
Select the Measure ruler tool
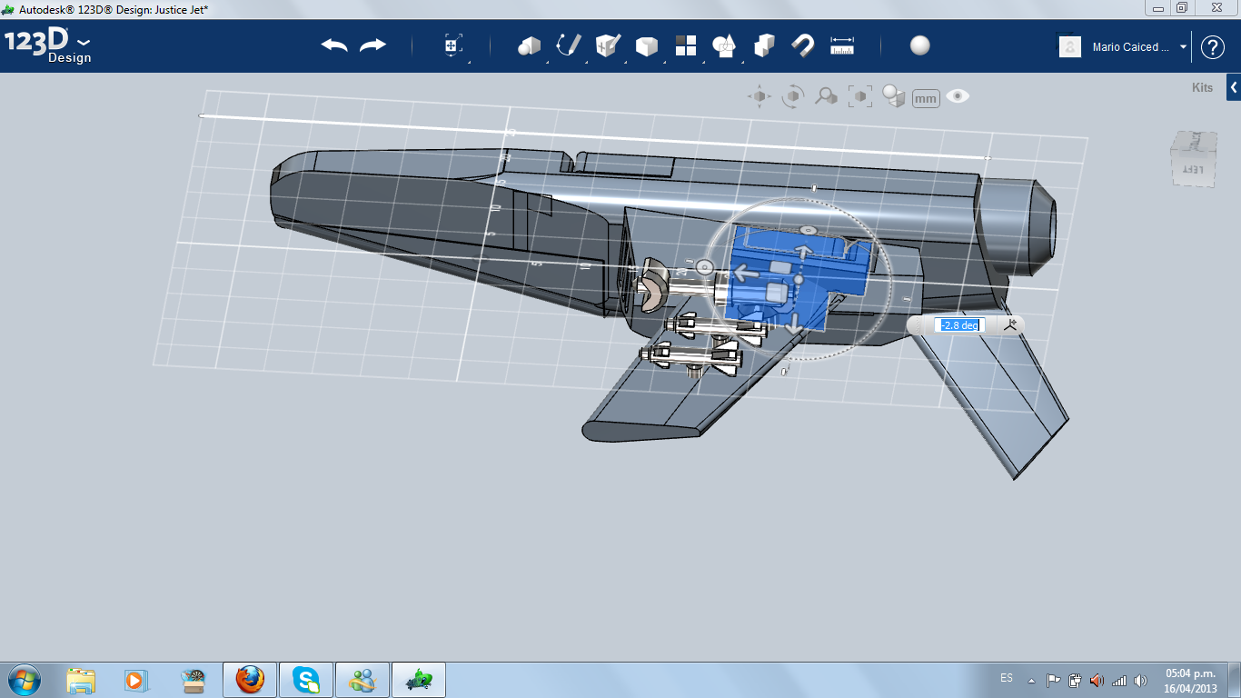pos(842,45)
